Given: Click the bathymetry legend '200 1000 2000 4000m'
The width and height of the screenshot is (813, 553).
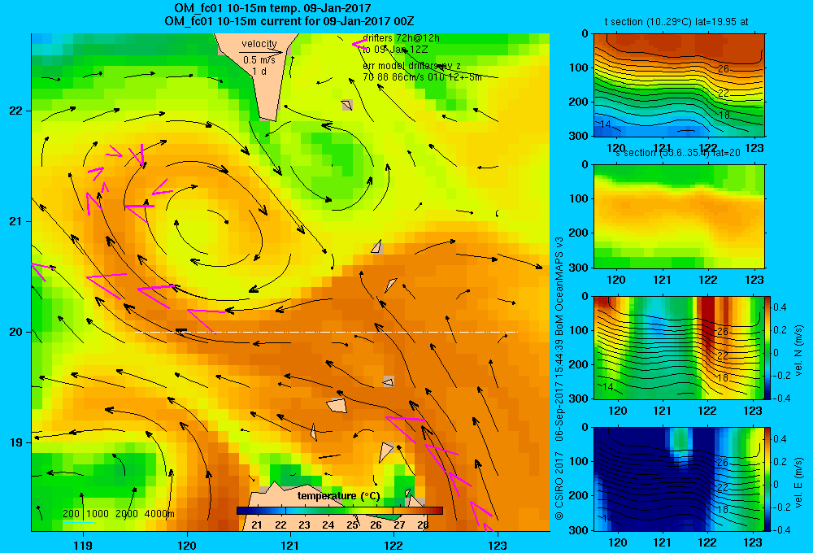Looking at the screenshot, I should pos(119,514).
